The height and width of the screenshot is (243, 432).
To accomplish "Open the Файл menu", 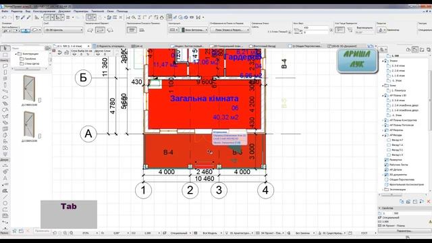I will [5, 11].
